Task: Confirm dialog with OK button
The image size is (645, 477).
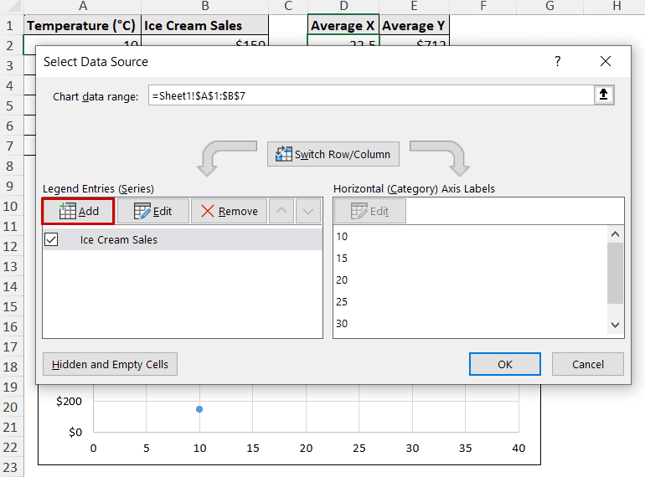Action: coord(505,364)
